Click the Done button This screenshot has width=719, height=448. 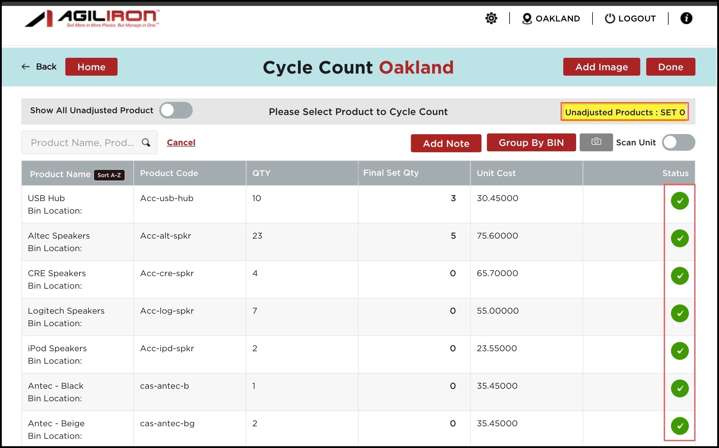pos(670,67)
